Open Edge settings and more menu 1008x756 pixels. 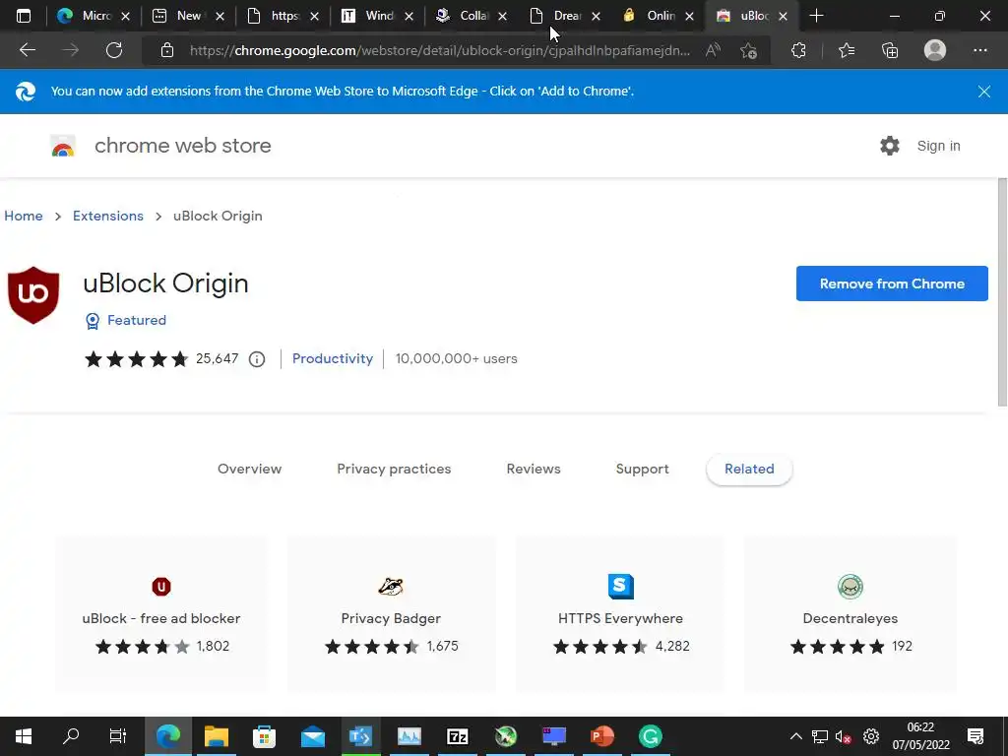(x=979, y=50)
